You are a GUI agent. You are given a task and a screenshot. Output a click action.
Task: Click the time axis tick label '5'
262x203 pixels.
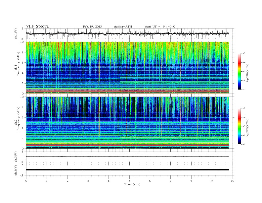coord(129,181)
